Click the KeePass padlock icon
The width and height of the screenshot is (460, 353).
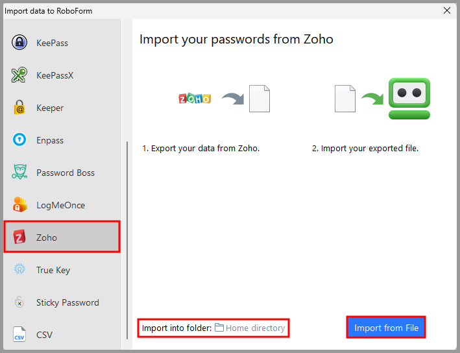tap(19, 43)
